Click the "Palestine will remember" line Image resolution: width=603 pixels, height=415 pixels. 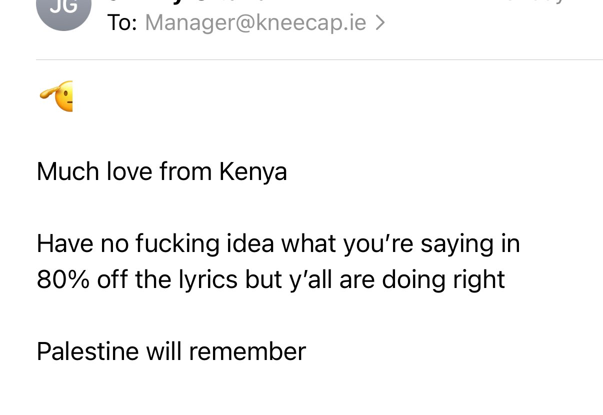[x=171, y=351]
